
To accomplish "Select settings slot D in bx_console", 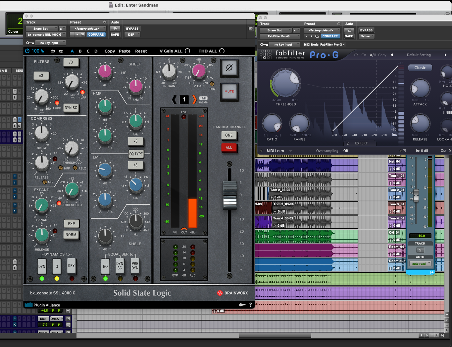I will tap(96, 51).
